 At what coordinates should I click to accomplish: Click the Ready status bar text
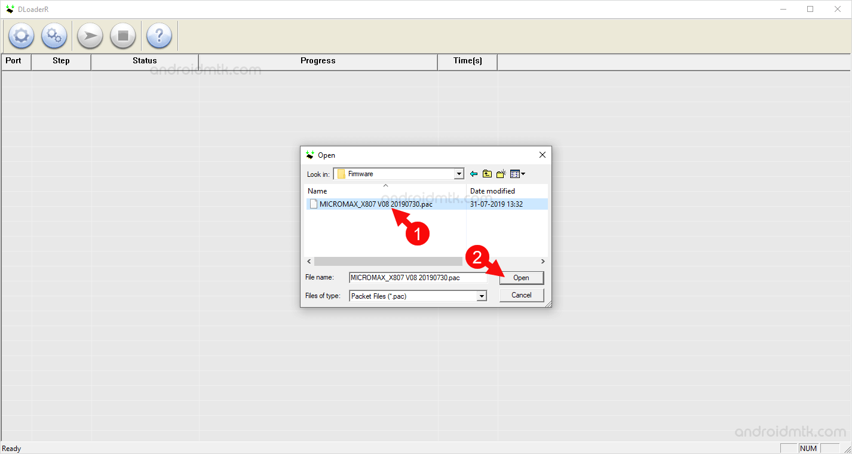12,449
